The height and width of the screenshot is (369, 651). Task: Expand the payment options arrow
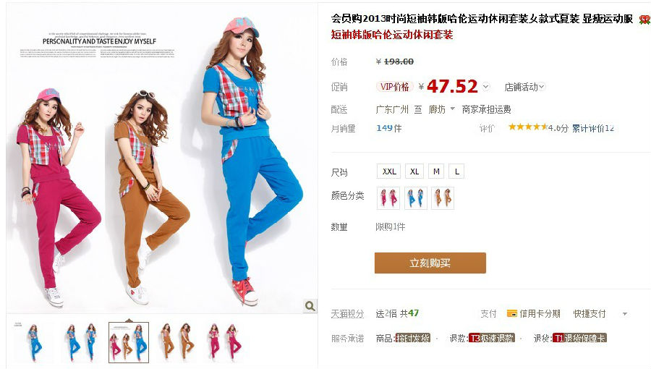[625, 314]
